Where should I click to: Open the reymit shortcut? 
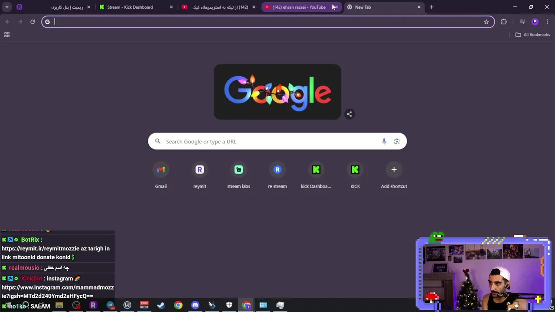[x=199, y=175]
